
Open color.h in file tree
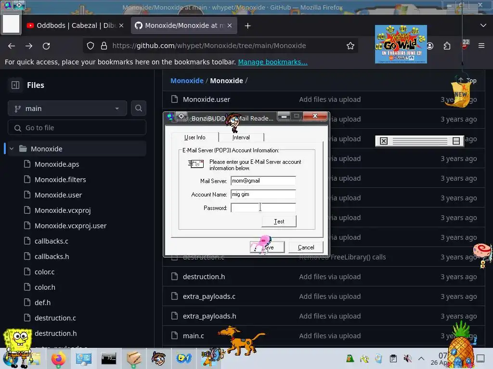[45, 287]
